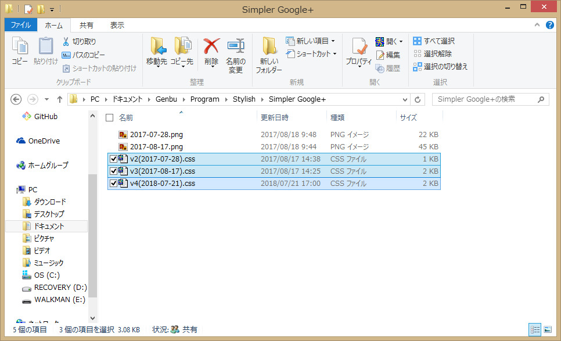Click the Cut (切り取り) scissors icon
Image resolution: width=561 pixels, height=341 pixels.
66,42
